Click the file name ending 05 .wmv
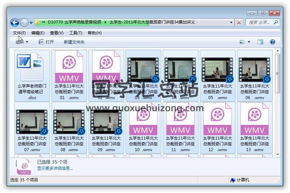This screenshot has height=193, width=290. [x=218, y=92]
